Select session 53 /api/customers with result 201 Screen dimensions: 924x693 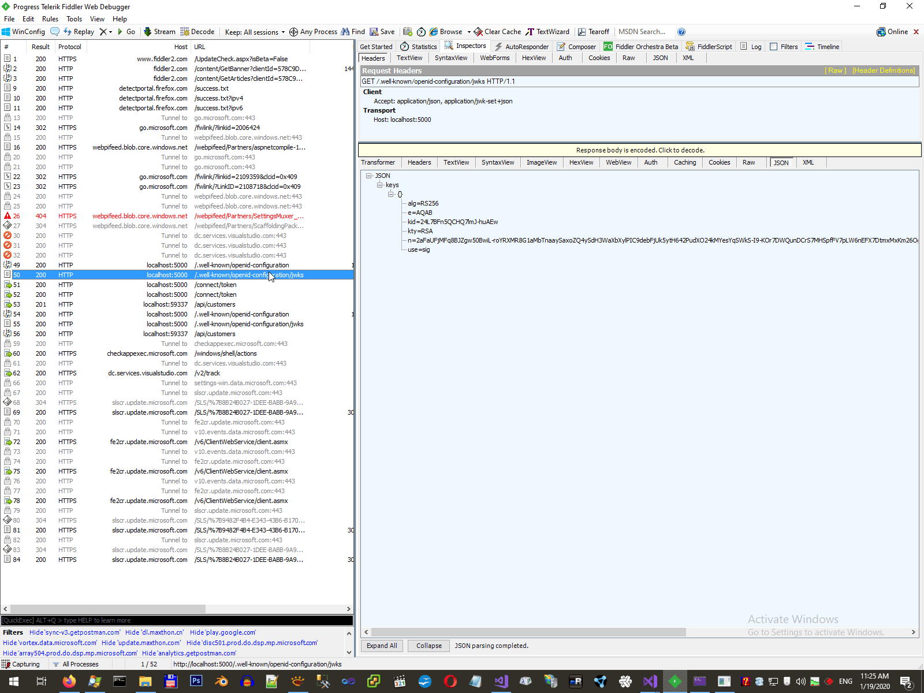(x=177, y=304)
